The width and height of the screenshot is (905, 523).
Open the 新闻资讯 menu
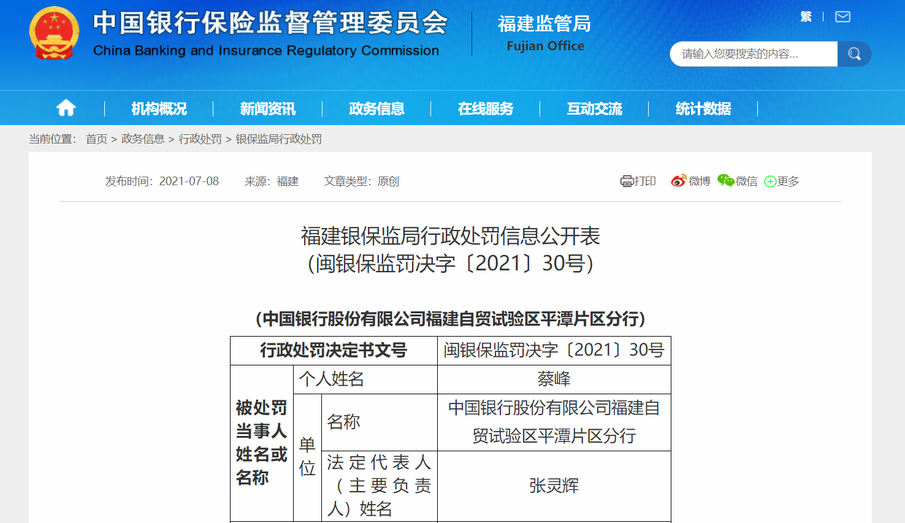tap(267, 109)
